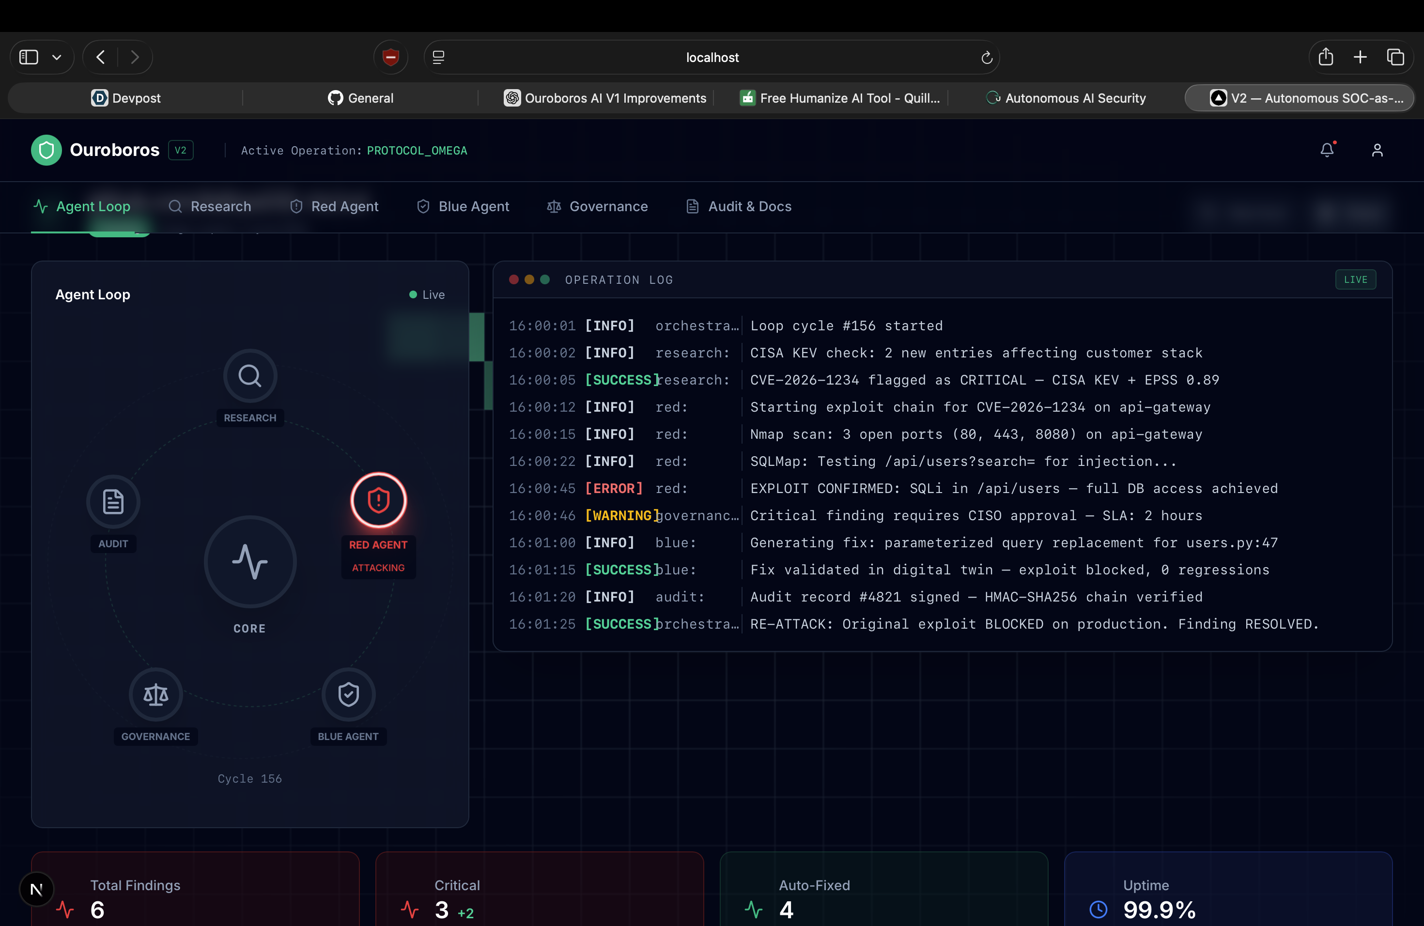
Task: Toggle the LIVE badge in Operation Log
Action: 1355,279
